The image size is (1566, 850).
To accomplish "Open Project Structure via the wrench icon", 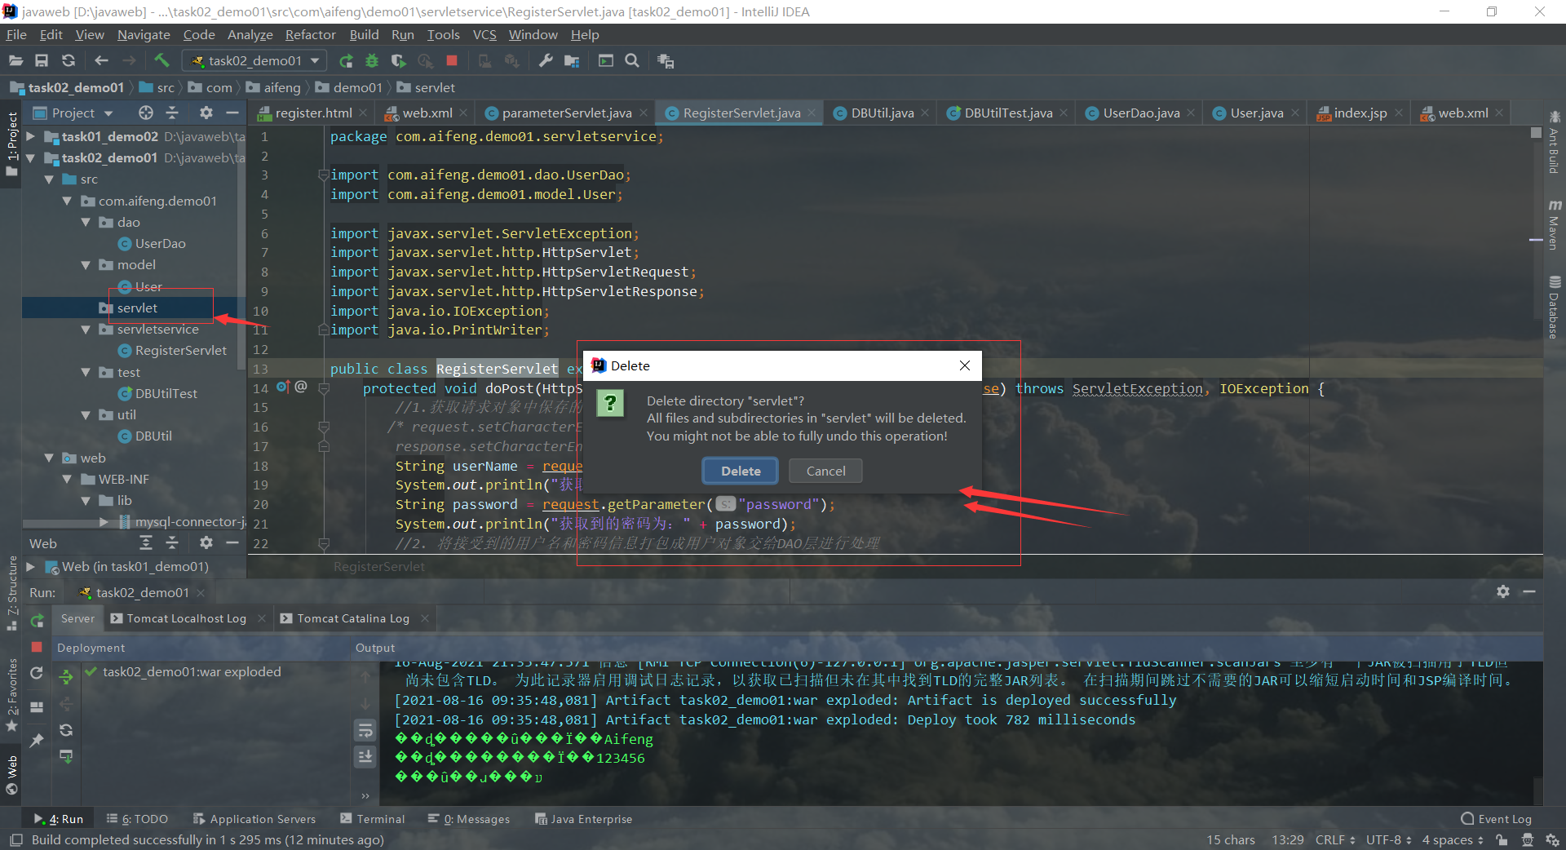I will pos(546,60).
